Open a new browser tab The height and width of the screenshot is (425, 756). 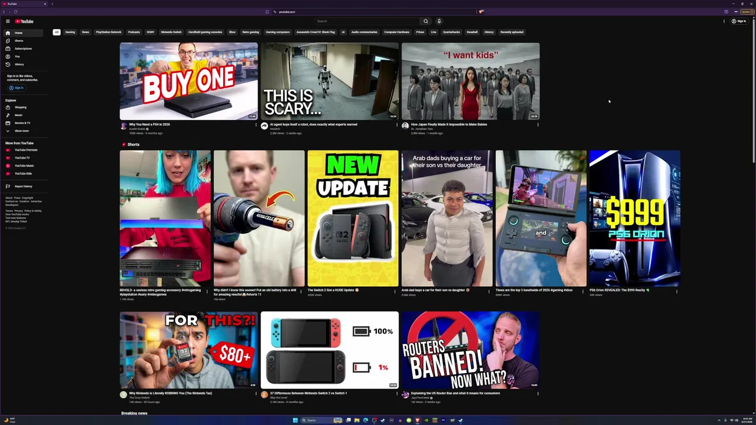point(52,4)
